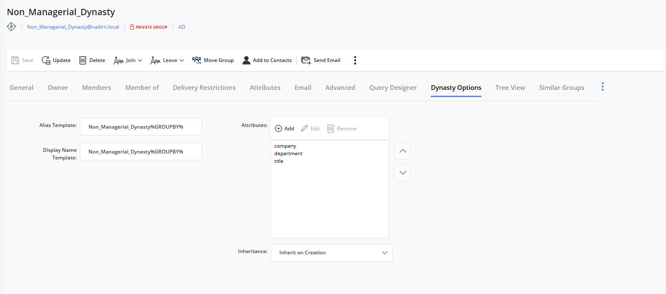Click the Delete trash icon
Viewport: 666px width, 294px height.
83,60
